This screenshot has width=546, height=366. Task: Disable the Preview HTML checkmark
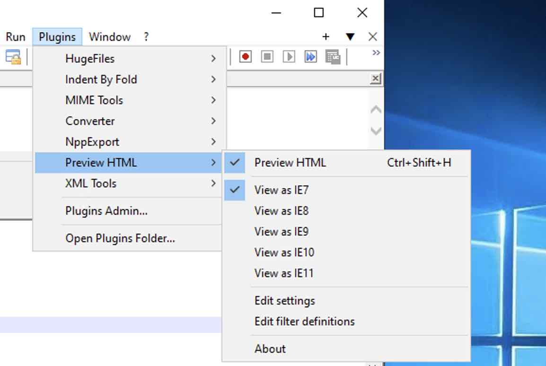pos(291,163)
